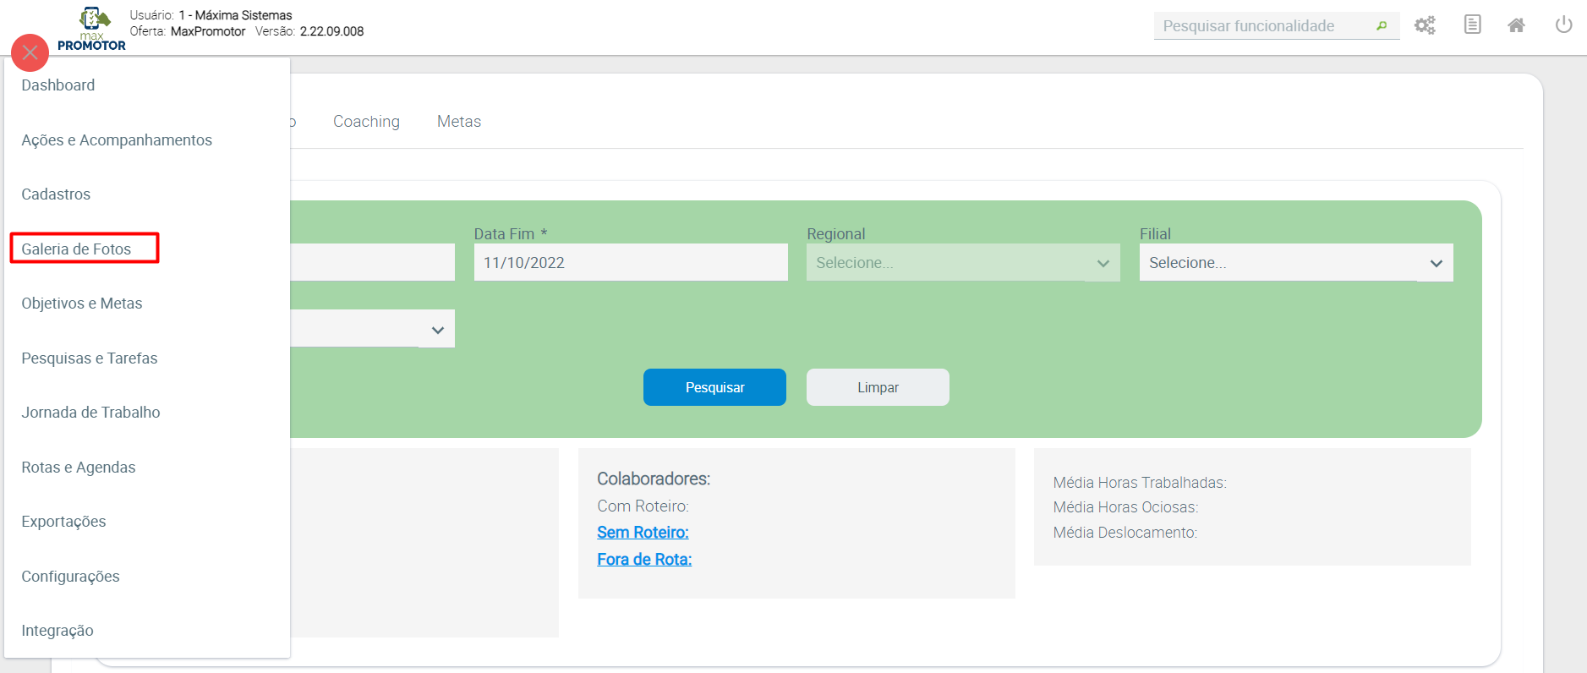Viewport: 1587px width, 673px height.
Task: Expand the Regional dropdown
Action: (x=962, y=263)
